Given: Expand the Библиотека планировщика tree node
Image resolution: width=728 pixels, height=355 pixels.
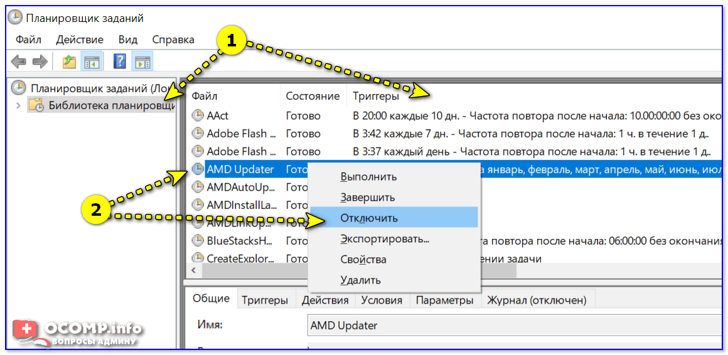Looking at the screenshot, I should tap(18, 105).
